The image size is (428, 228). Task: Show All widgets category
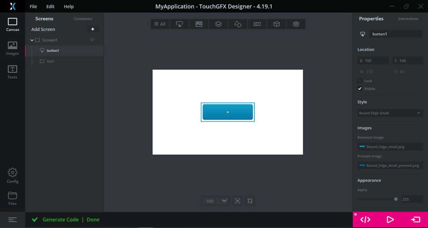coord(160,24)
